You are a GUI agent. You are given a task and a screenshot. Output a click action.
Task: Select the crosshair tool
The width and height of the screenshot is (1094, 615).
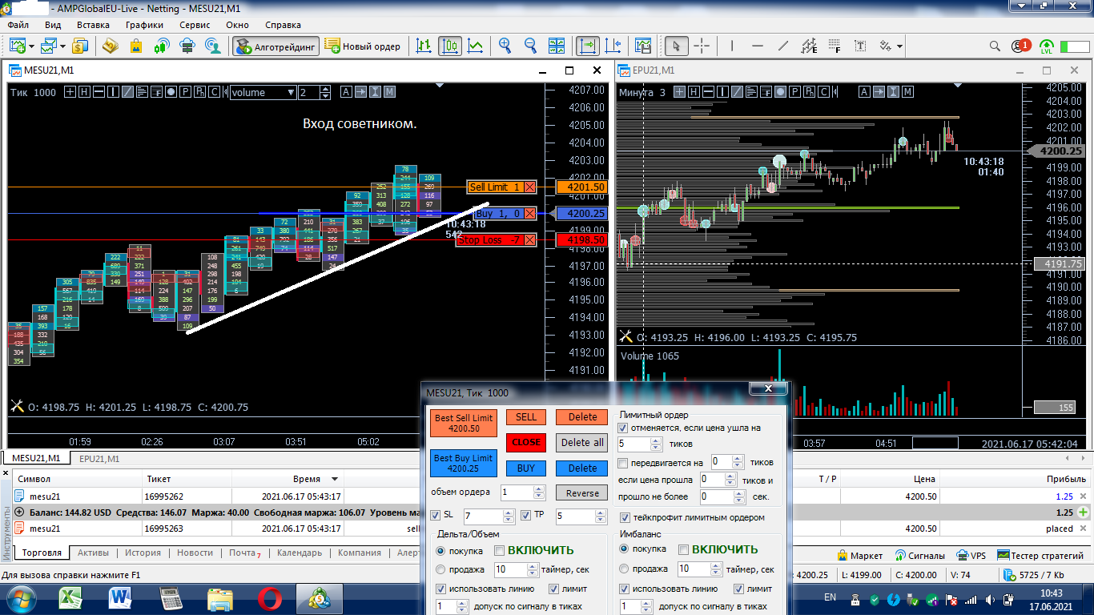tap(702, 46)
